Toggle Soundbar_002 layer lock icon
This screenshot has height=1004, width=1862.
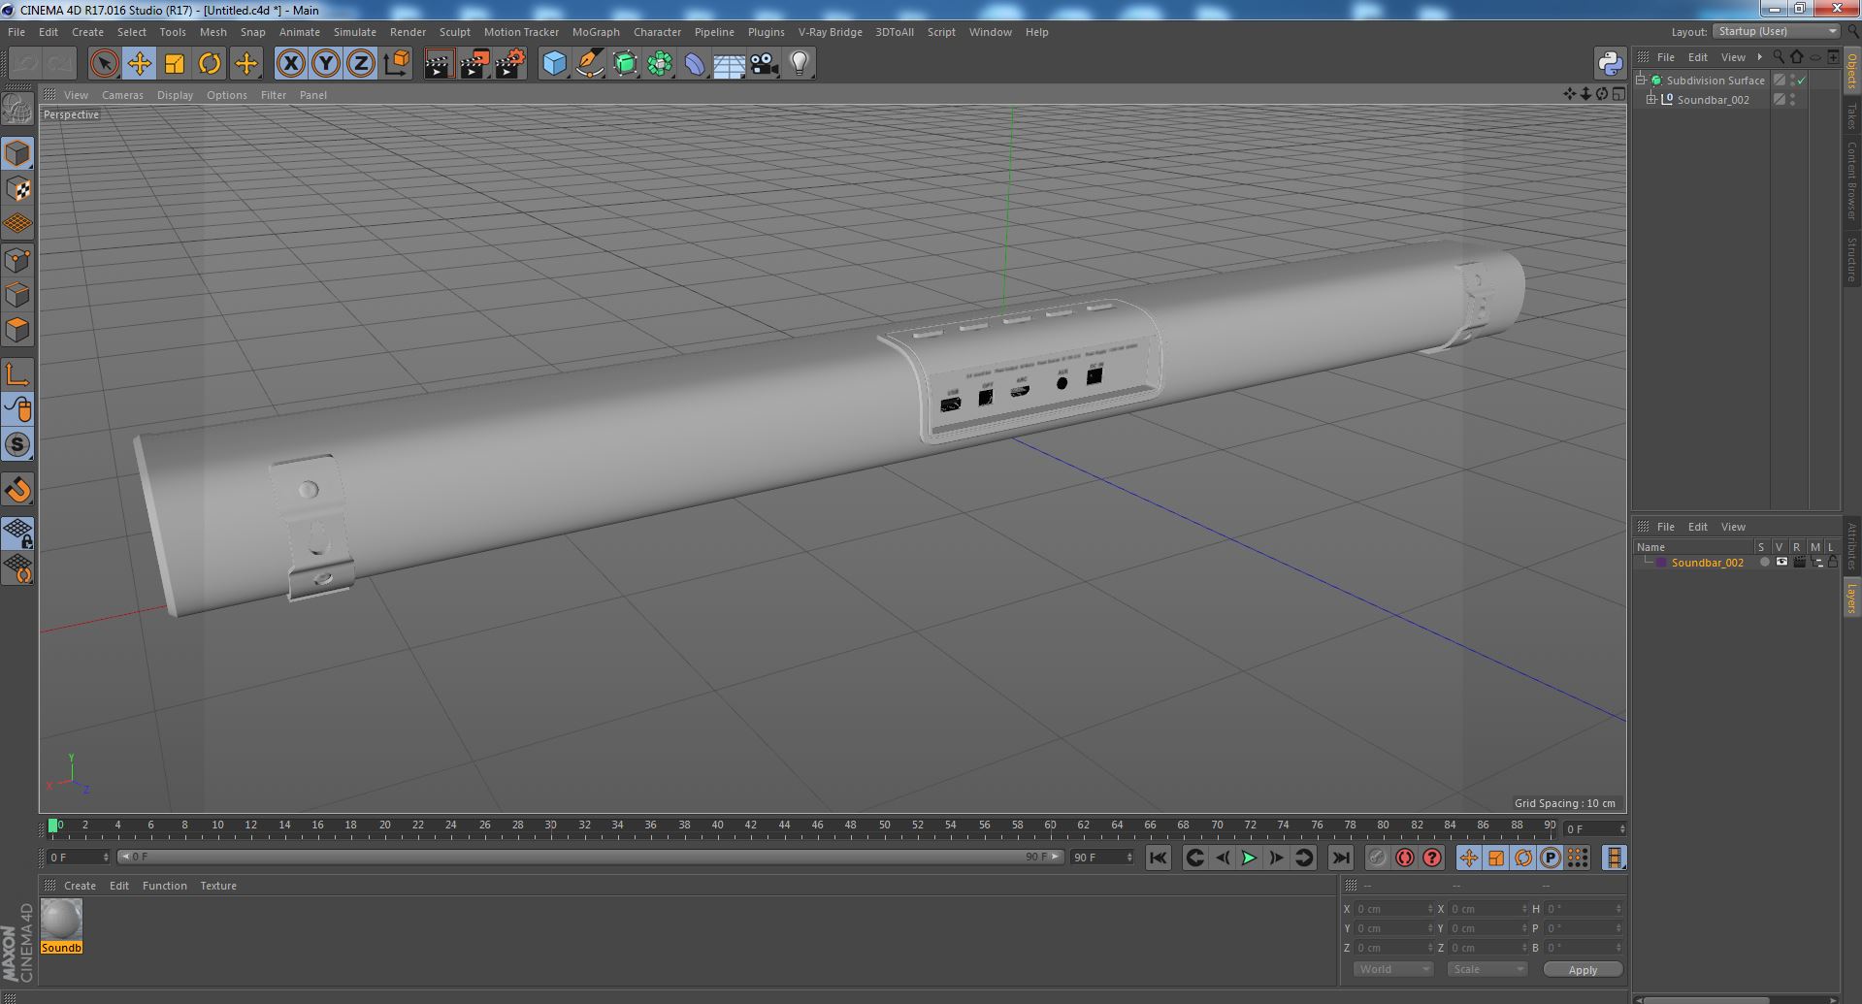coord(1833,563)
